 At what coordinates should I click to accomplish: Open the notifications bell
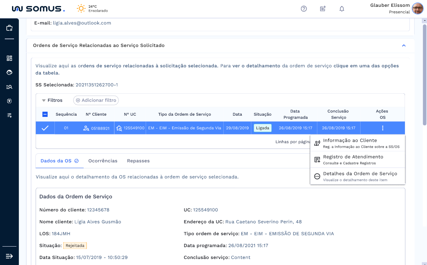pyautogui.click(x=342, y=9)
